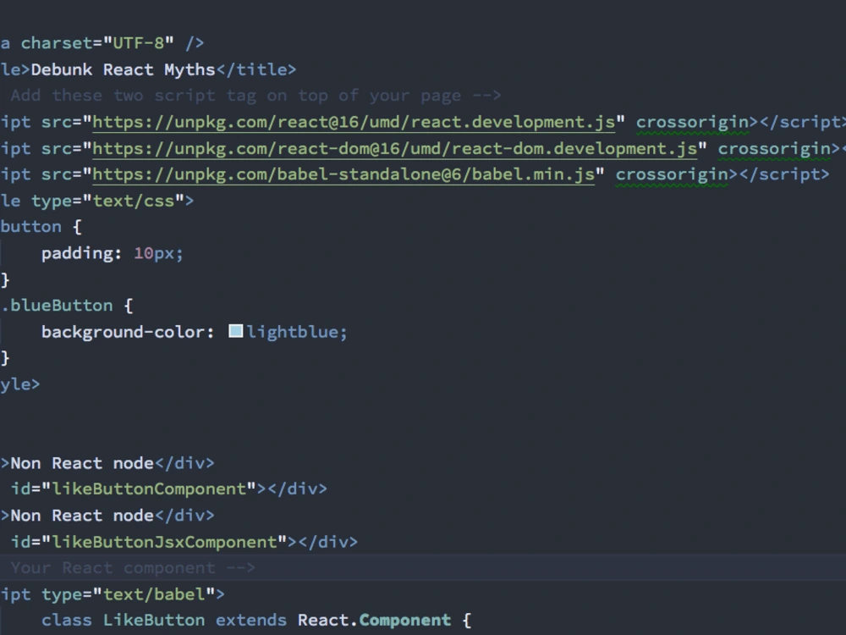Click the 'Your React component' comment line
This screenshot has height=635, width=846.
423,567
